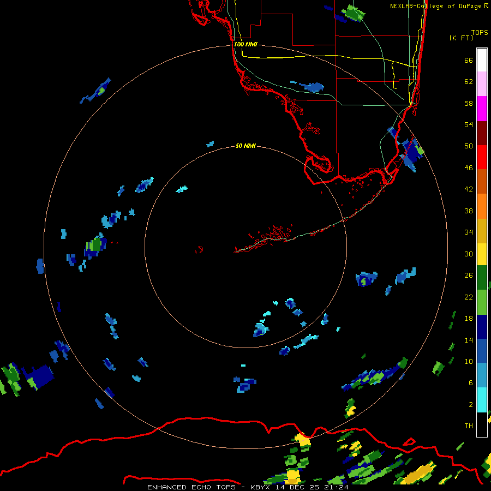Pick the white swatch atop the legend
This screenshot has height=491, width=491.
[482, 60]
